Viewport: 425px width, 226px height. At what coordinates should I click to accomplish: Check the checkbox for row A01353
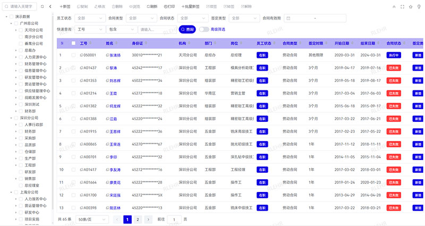click(73, 81)
